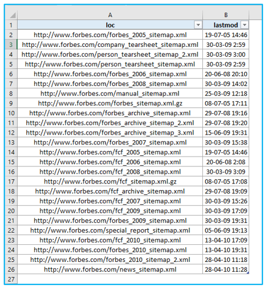Select lastmod cell 08-07-05 17:11

(x=226, y=104)
